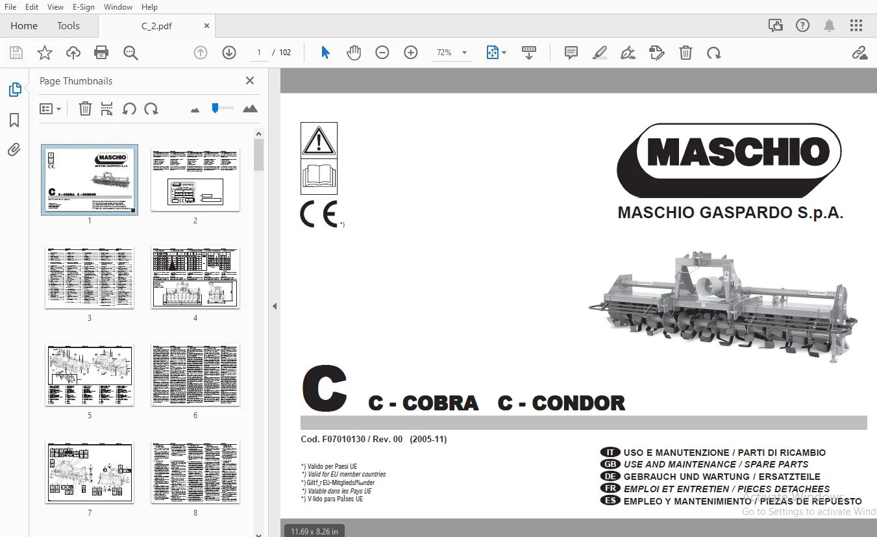Select page 4 thumbnail
The height and width of the screenshot is (537, 877).
click(195, 277)
